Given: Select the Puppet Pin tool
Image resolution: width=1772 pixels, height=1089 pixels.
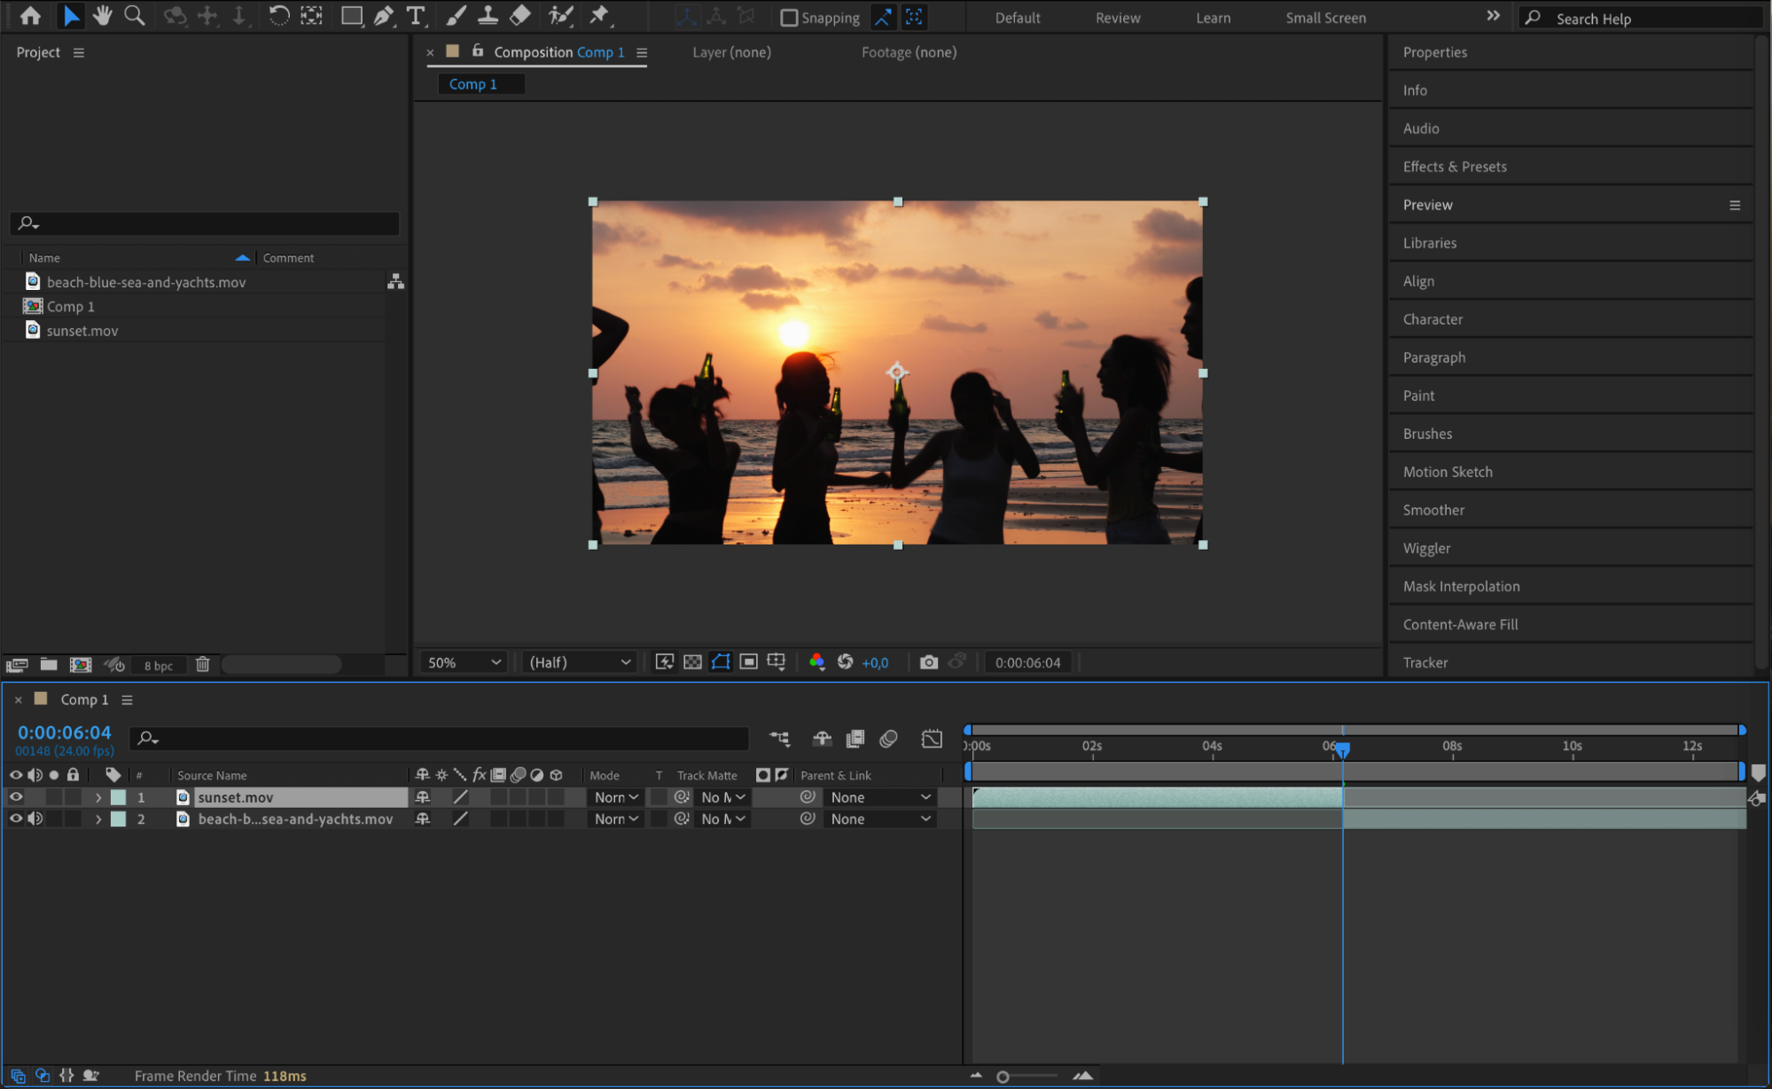Looking at the screenshot, I should [600, 16].
